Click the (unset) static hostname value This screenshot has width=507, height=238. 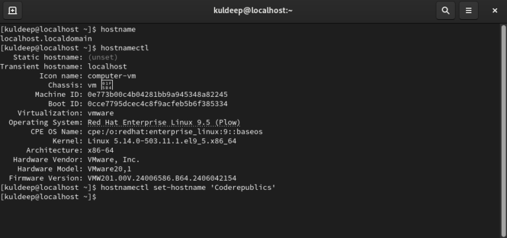tap(103, 57)
